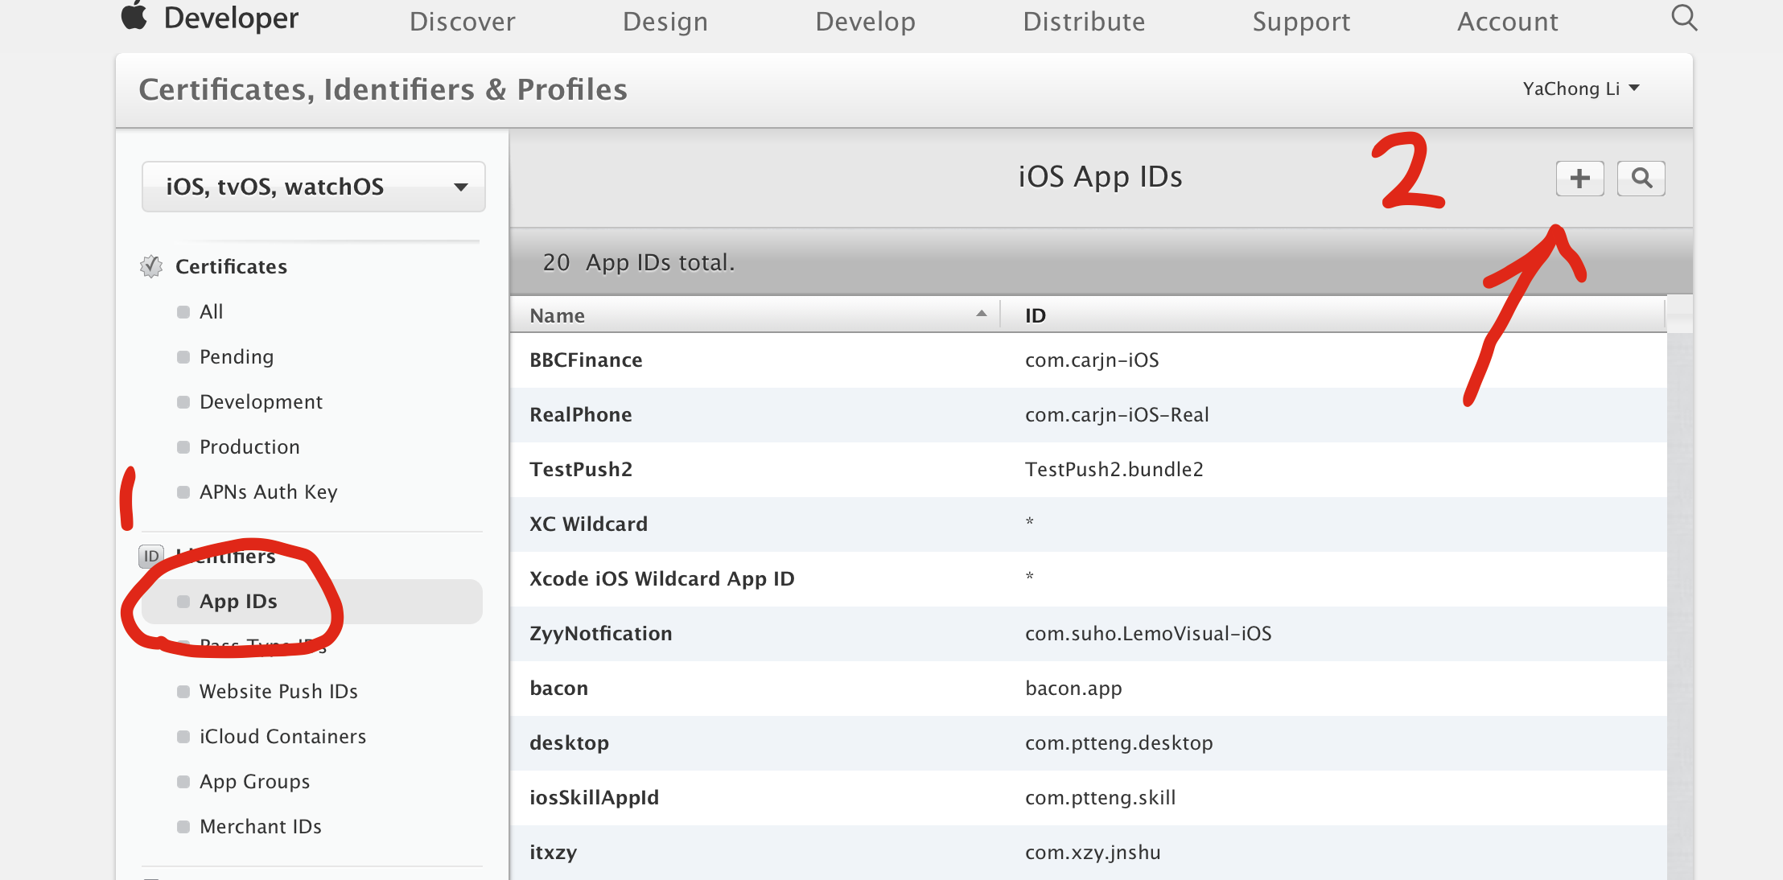This screenshot has width=1783, height=880.
Task: Click the plus icon to add App ID
Action: coord(1579,178)
